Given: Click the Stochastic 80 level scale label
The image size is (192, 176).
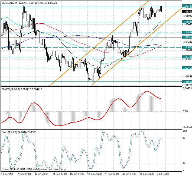Looking at the screenshot, I should click(x=184, y=138).
